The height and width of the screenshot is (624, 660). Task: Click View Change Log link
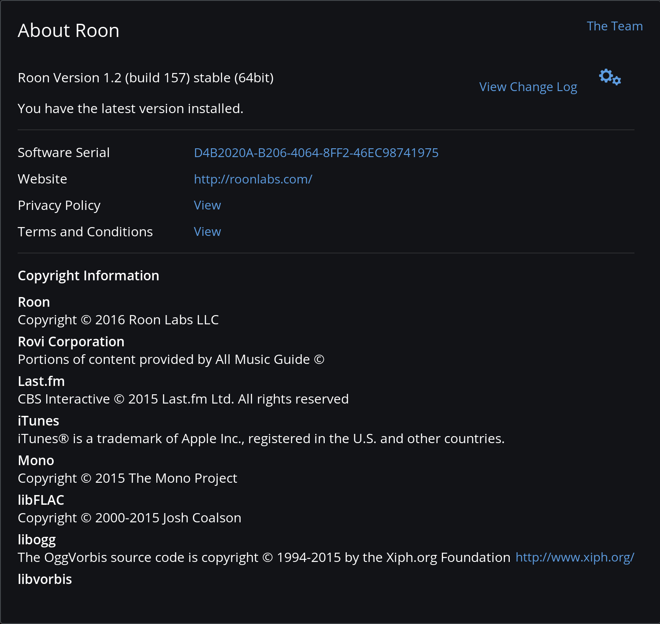coord(528,87)
